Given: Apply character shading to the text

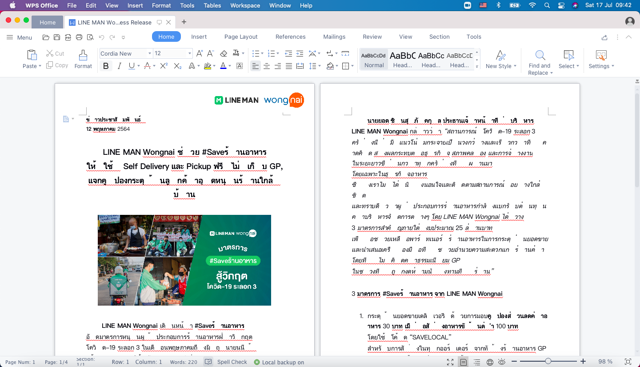Looking at the screenshot, I should coord(240,66).
